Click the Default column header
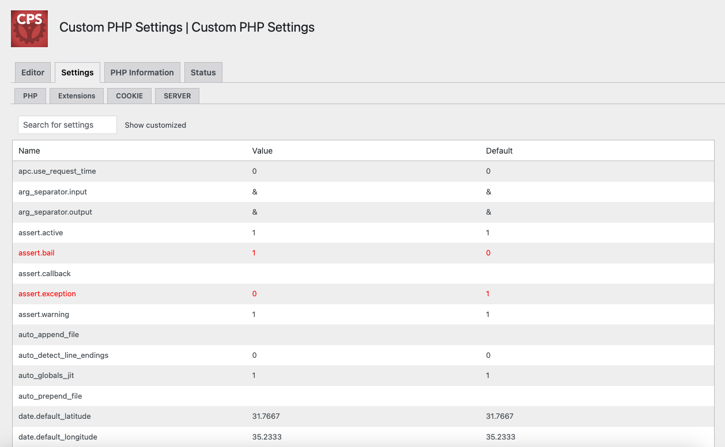This screenshot has width=725, height=447. pyautogui.click(x=499, y=150)
